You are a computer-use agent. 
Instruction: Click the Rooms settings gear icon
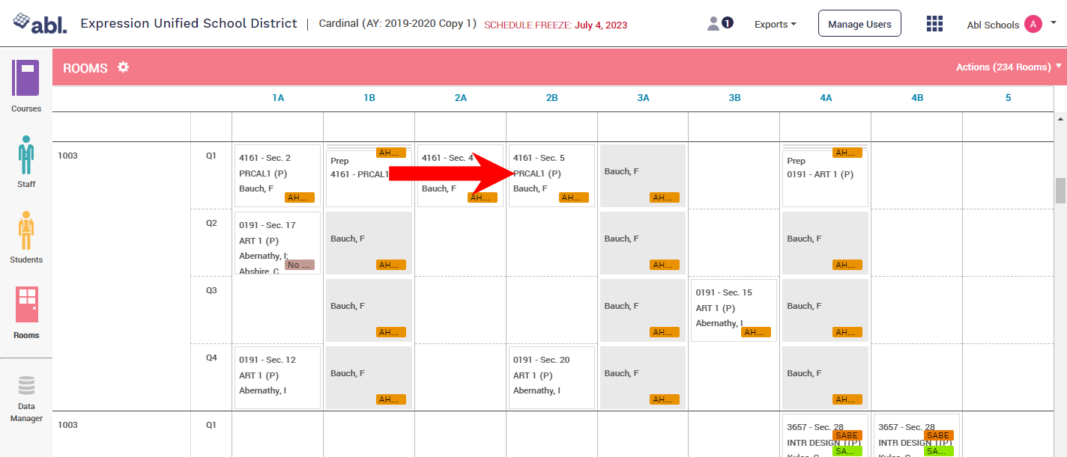124,67
